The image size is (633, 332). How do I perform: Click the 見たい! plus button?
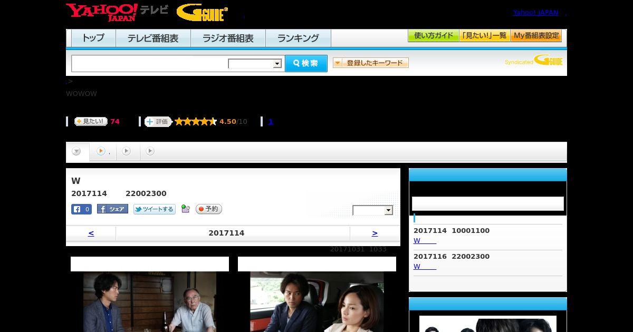[x=91, y=121]
